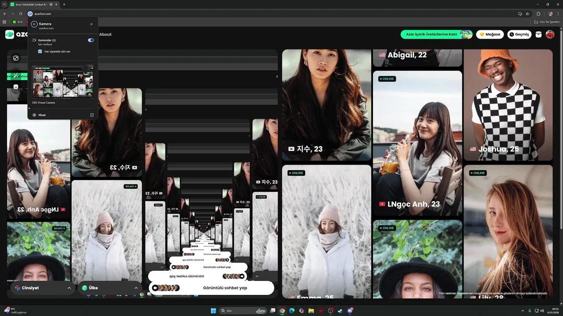The width and height of the screenshot is (563, 316).
Task: Open the apps grid in bookmarks bar
Action: (x=4, y=22)
